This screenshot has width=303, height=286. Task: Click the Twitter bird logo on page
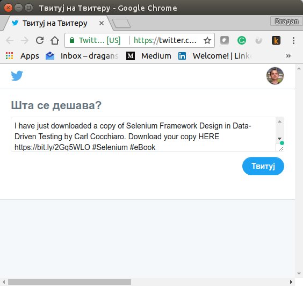(17, 76)
